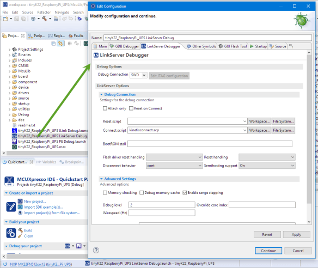Click the LinkServer LS debug icon in Quickstart
Screen dimensions: 318x268
click(68, 246)
